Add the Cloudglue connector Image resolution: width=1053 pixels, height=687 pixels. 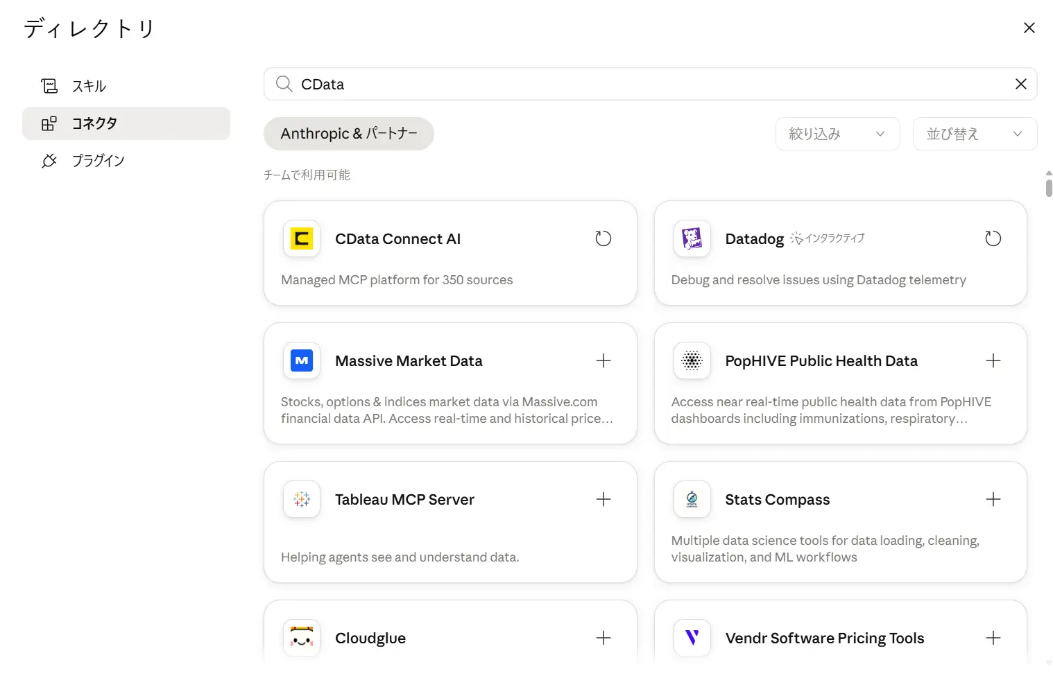tap(603, 638)
